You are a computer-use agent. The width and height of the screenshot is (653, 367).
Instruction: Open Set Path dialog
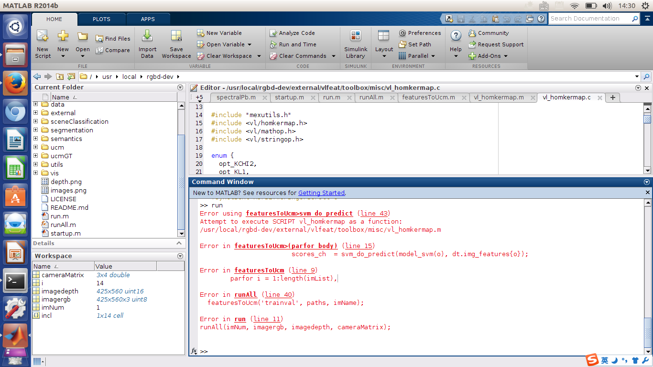tap(415, 44)
